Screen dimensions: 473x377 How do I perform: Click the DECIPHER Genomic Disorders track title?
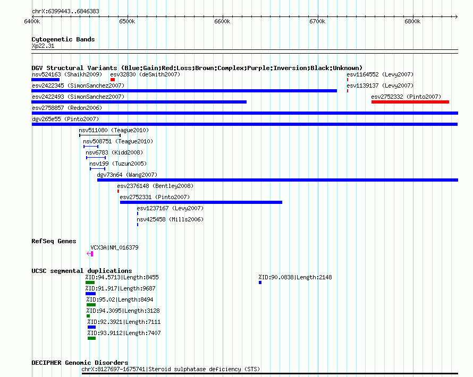80,363
